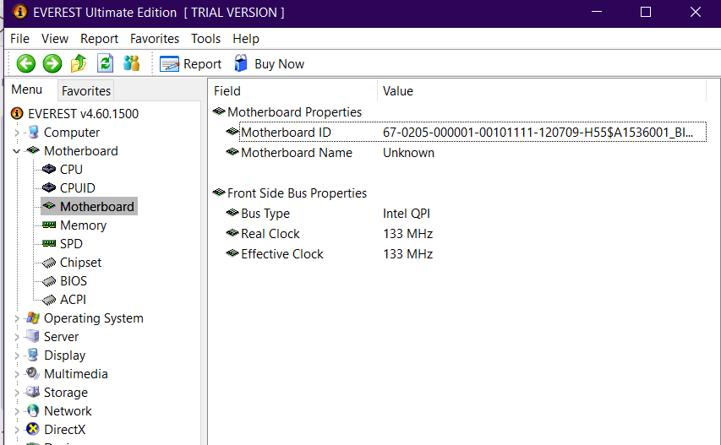Expand the Display tree node

coord(17,355)
